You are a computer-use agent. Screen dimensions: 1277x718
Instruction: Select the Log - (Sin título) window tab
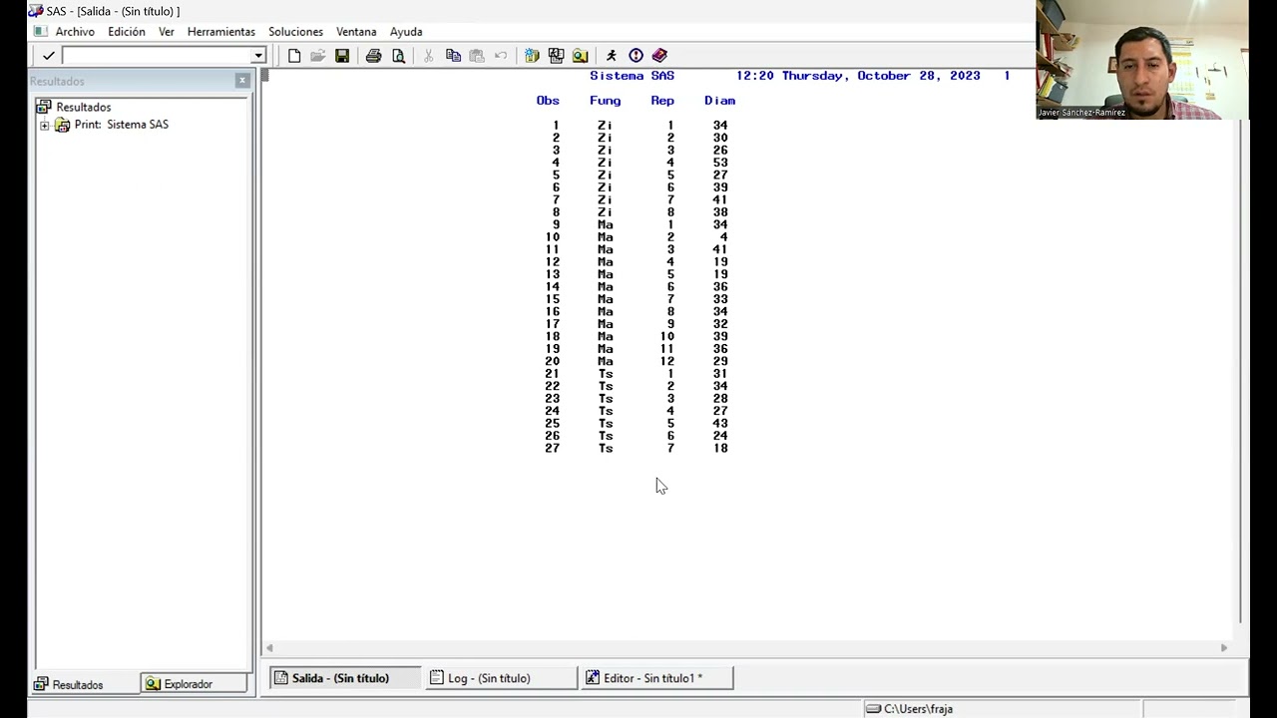(x=501, y=678)
